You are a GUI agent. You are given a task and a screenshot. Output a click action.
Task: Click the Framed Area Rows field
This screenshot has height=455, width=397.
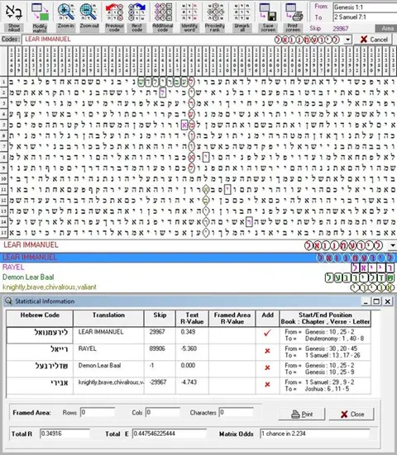[x=98, y=412]
